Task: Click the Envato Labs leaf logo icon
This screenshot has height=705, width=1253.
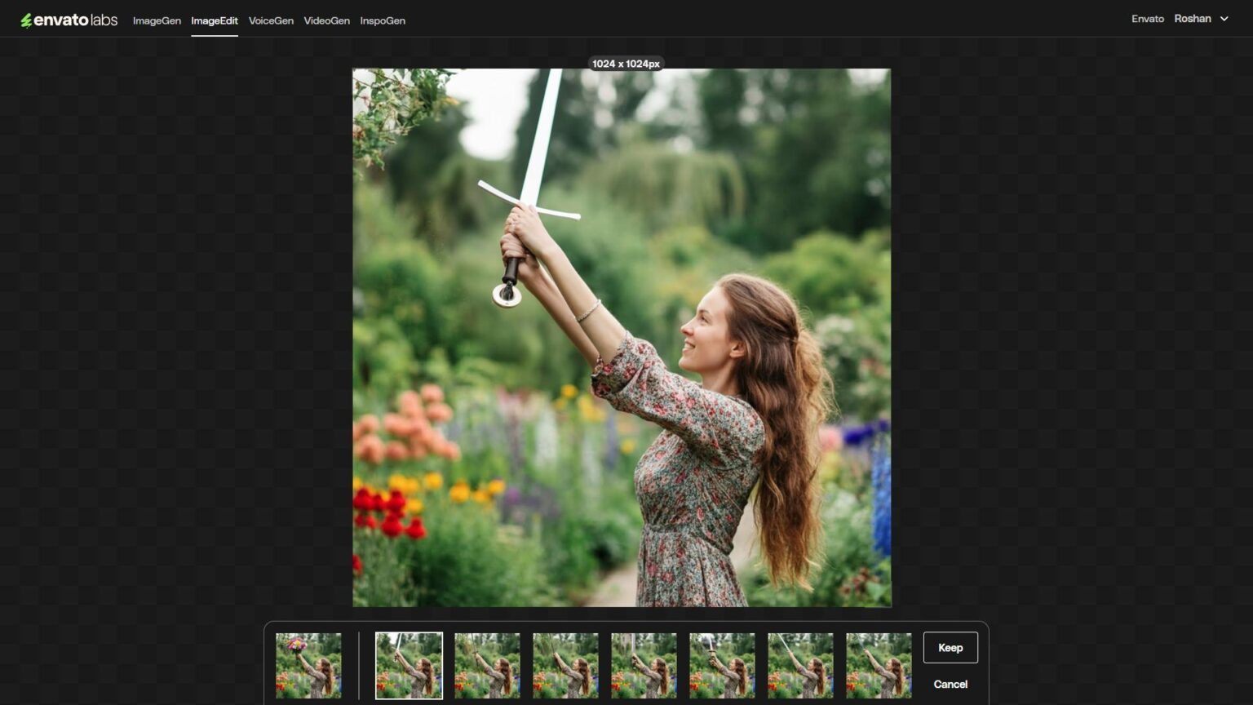Action: [x=30, y=18]
